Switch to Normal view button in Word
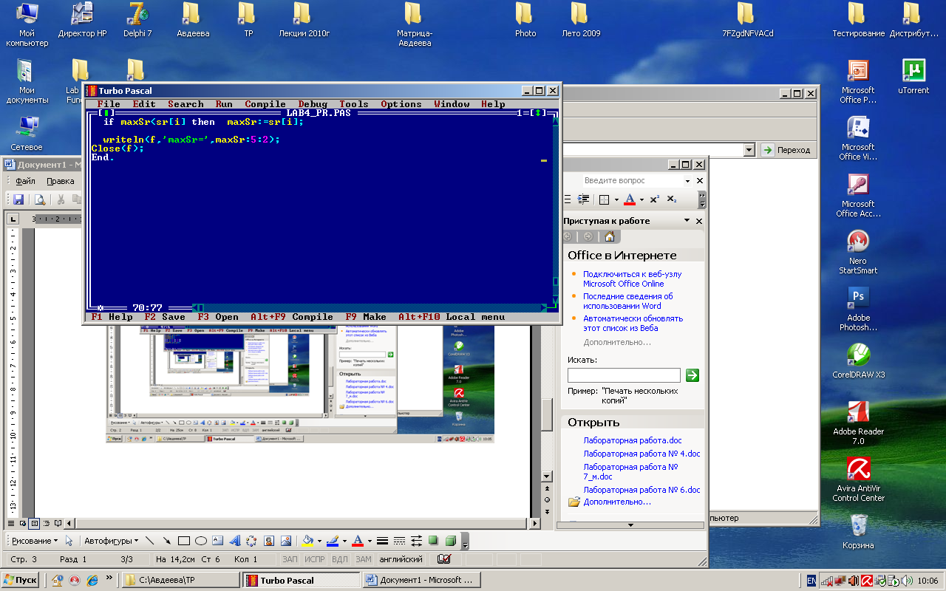The image size is (946, 591). (11, 523)
